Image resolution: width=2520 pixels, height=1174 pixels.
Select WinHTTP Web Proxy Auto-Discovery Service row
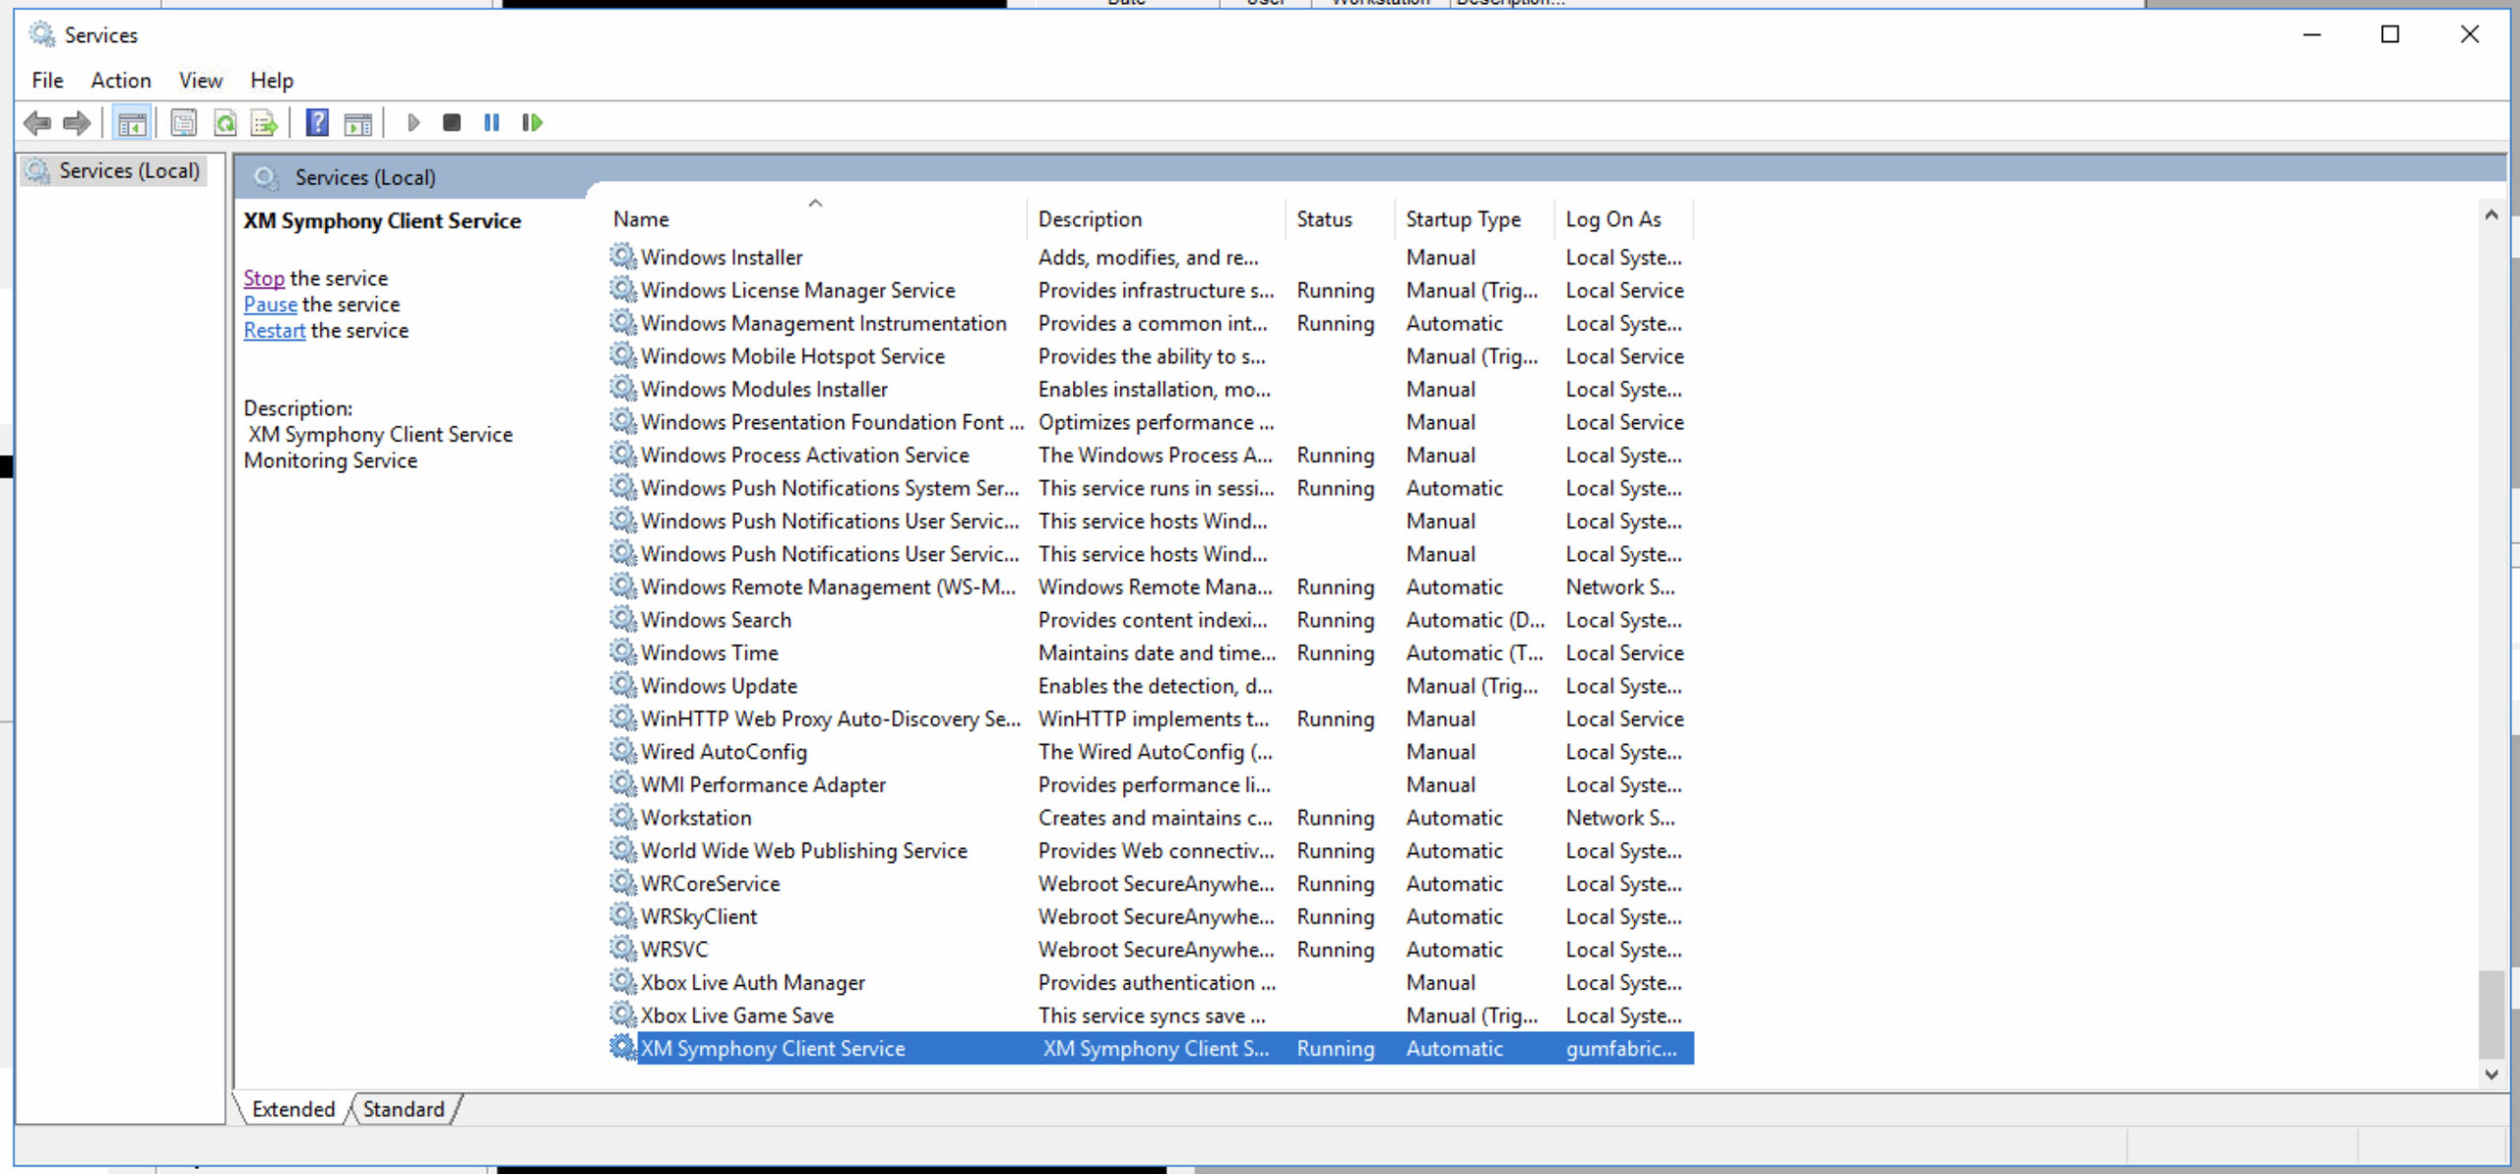[x=1151, y=719]
